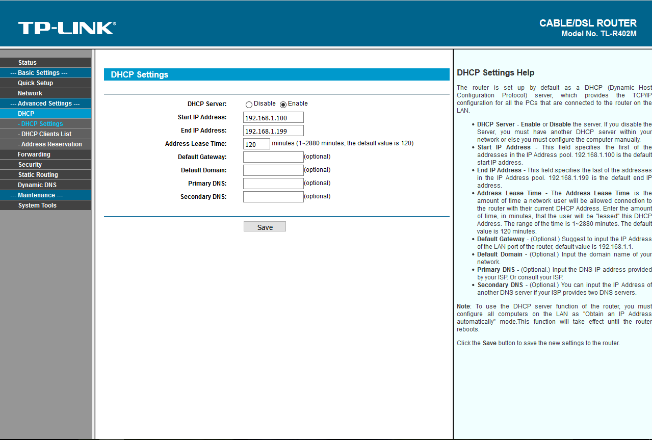Click the Start IP Address field
This screenshot has height=440, width=652.
pos(273,118)
